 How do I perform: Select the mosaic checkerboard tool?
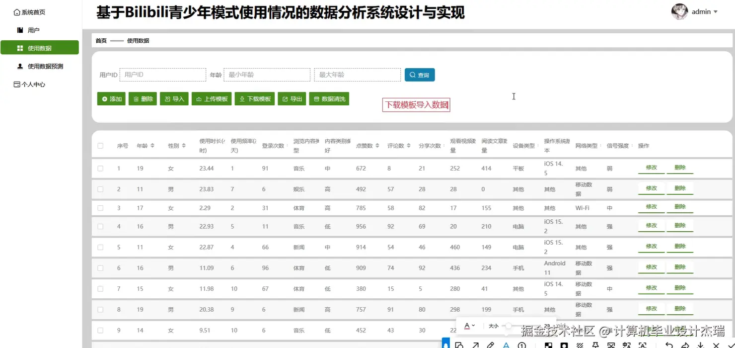coord(549,345)
